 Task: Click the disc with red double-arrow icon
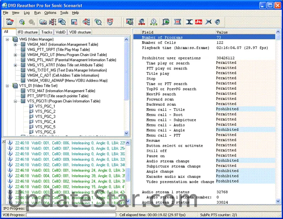[x=141, y=22]
